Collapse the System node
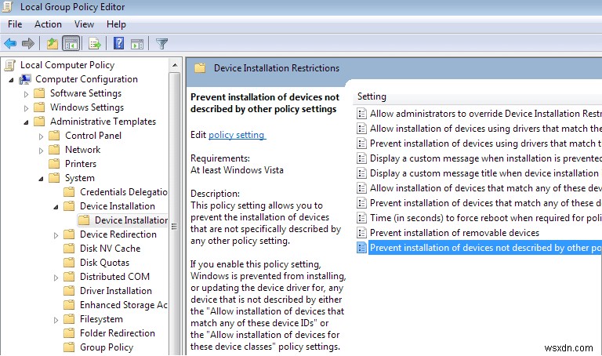This screenshot has height=356, width=602. click(x=41, y=179)
